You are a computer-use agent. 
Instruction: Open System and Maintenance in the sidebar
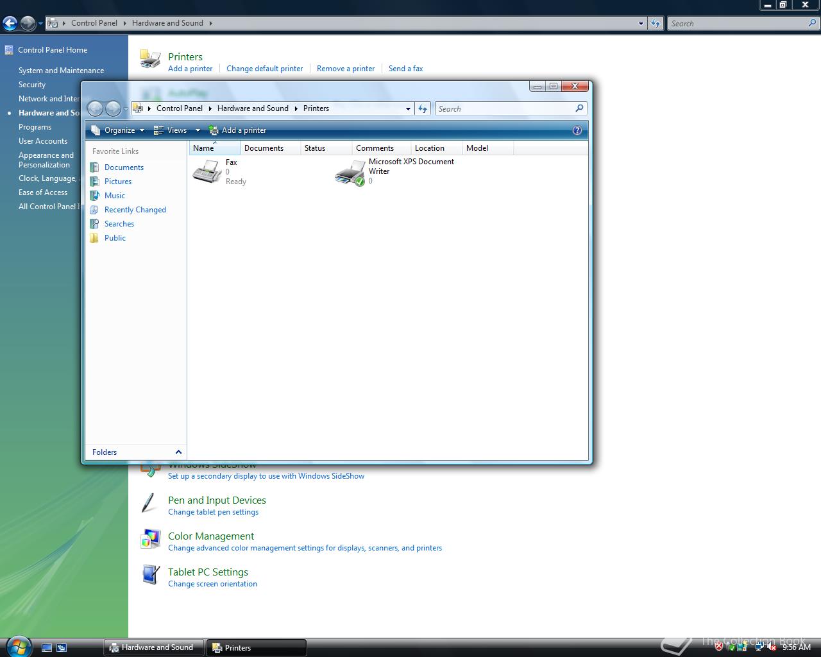pos(61,71)
